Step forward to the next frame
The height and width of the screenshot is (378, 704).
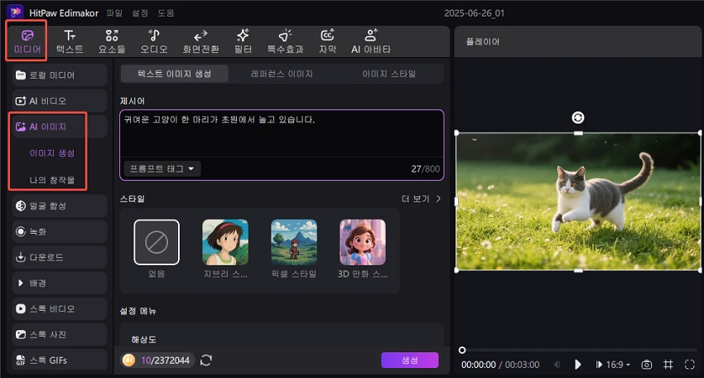(599, 365)
